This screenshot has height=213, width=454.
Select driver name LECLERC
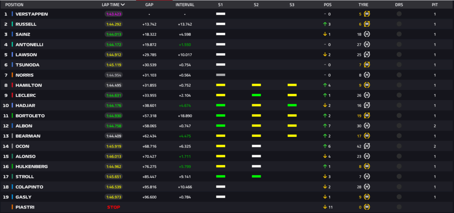click(x=26, y=95)
